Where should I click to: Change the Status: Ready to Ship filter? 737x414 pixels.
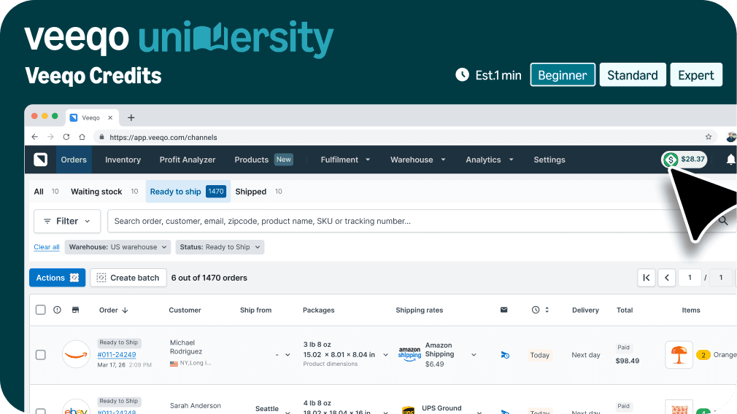220,247
